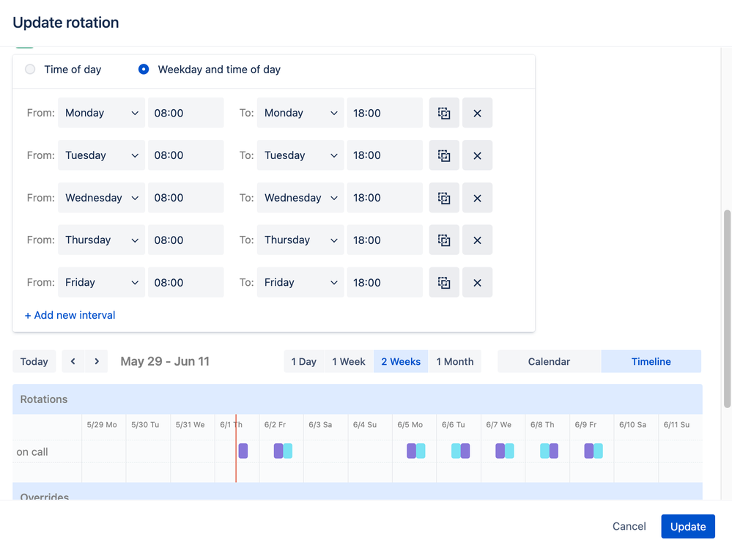Select the Time of day radio option
This screenshot has width=732, height=540.
30,70
